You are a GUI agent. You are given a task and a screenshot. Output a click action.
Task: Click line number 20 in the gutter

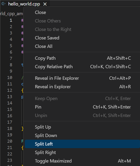[x=10, y=141]
